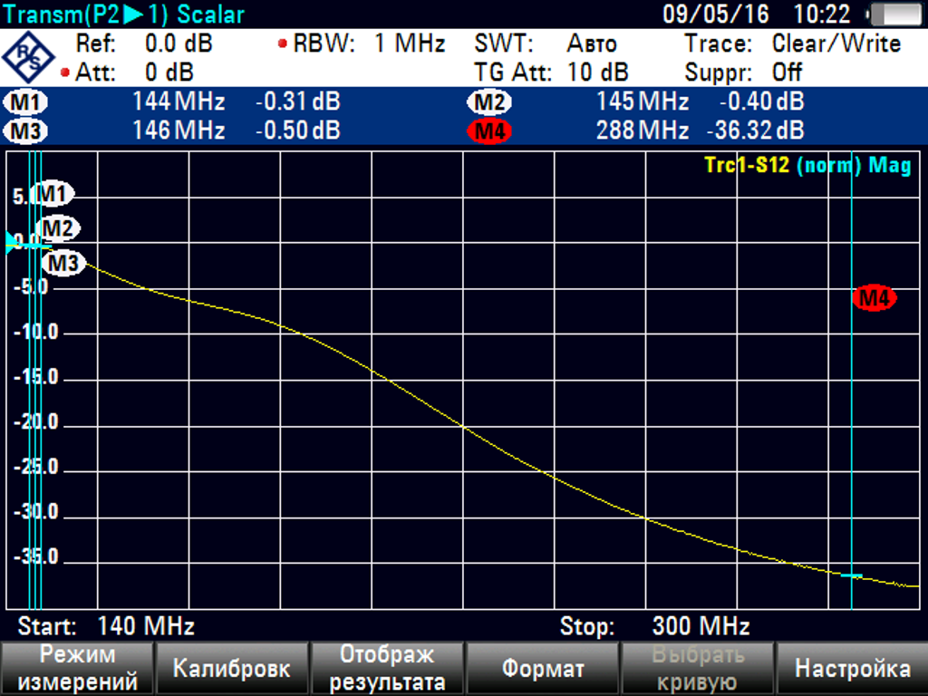Click the TG Att 10 dB setting

[551, 72]
